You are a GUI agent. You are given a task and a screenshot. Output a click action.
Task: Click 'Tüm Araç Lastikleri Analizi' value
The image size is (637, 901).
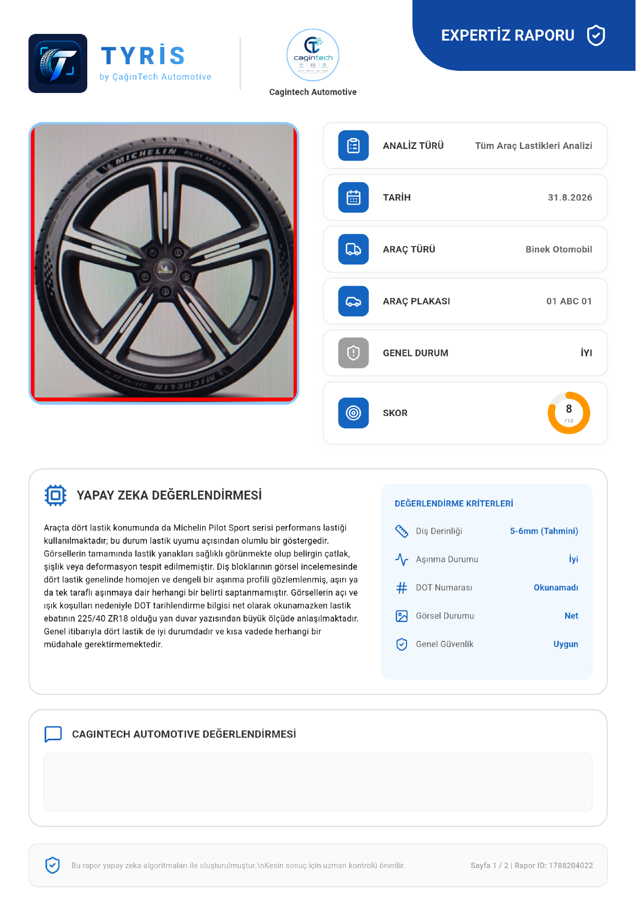(533, 146)
